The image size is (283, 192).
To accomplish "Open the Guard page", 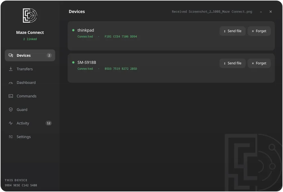I will click(30, 110).
